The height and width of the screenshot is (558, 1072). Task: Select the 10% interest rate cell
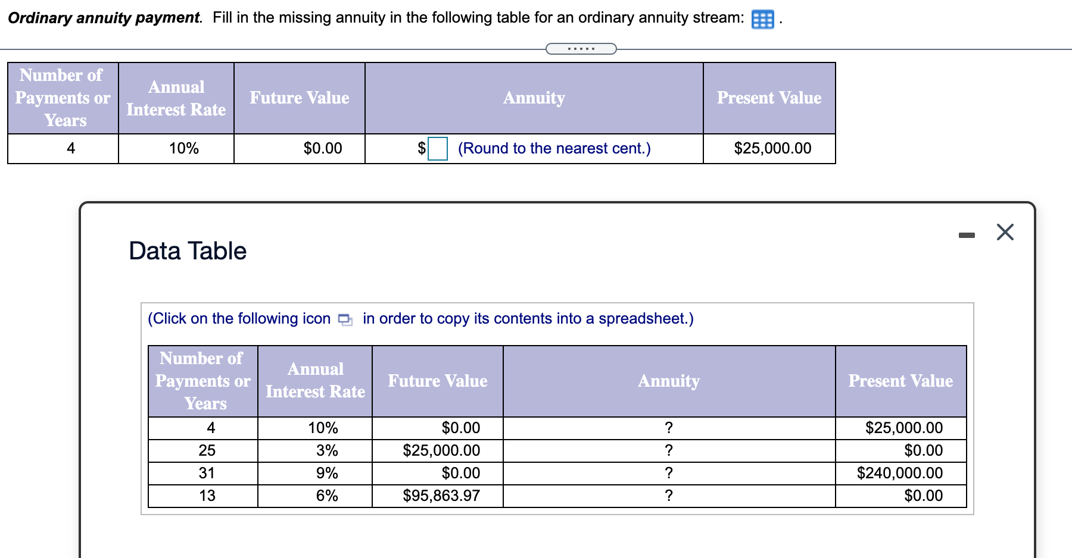183,149
